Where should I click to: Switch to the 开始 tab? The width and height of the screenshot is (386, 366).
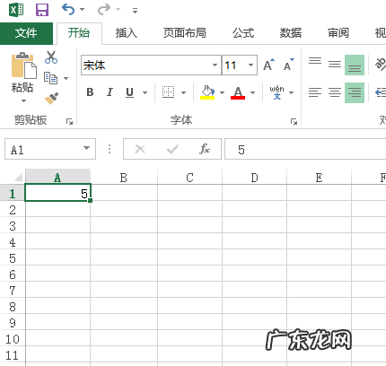[79, 33]
